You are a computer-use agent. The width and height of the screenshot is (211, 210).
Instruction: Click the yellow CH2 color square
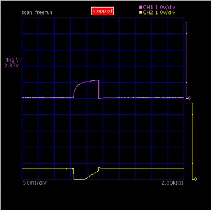(141, 12)
